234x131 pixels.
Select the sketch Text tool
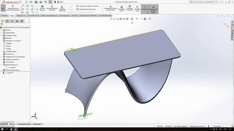click(x=37, y=9)
